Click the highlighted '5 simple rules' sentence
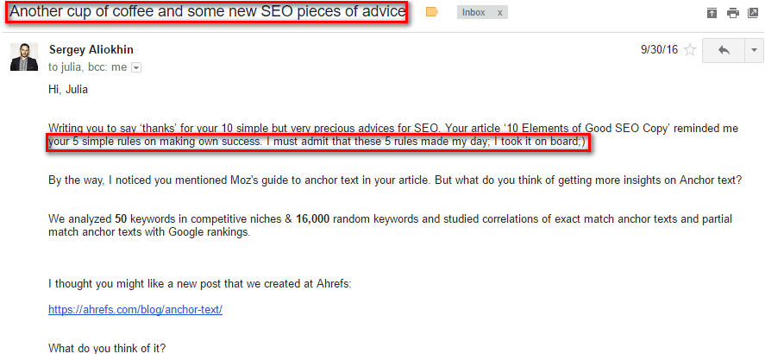765x354 pixels. click(317, 143)
